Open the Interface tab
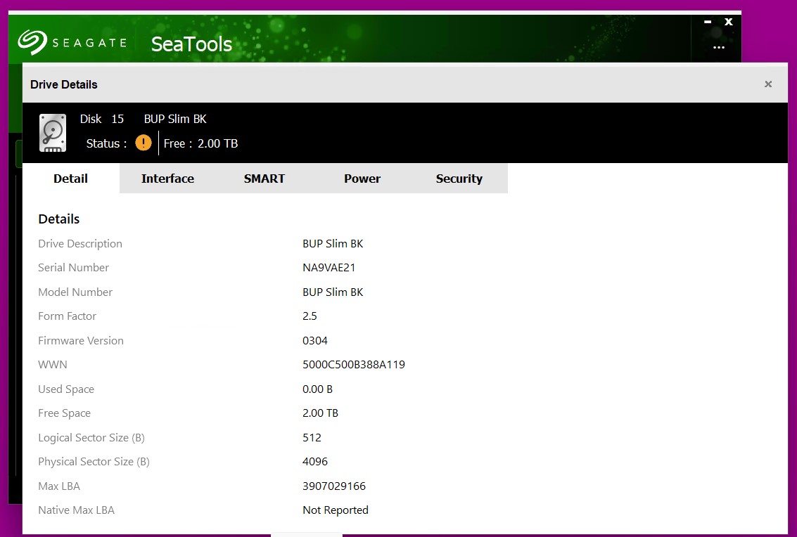This screenshot has height=537, width=797. pos(167,179)
